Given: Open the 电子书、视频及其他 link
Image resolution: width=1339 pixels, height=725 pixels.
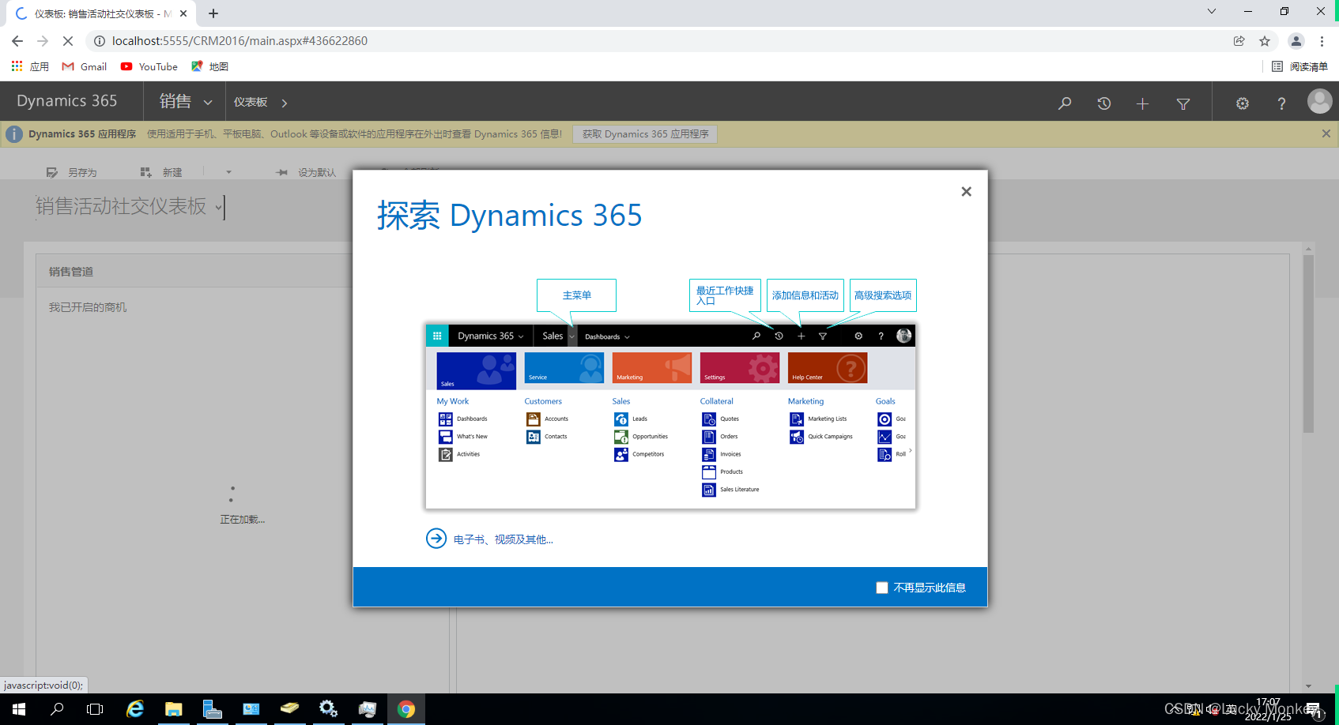Looking at the screenshot, I should 504,539.
